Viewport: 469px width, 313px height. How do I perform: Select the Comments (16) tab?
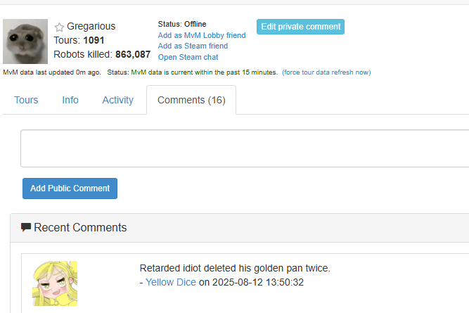(x=191, y=100)
